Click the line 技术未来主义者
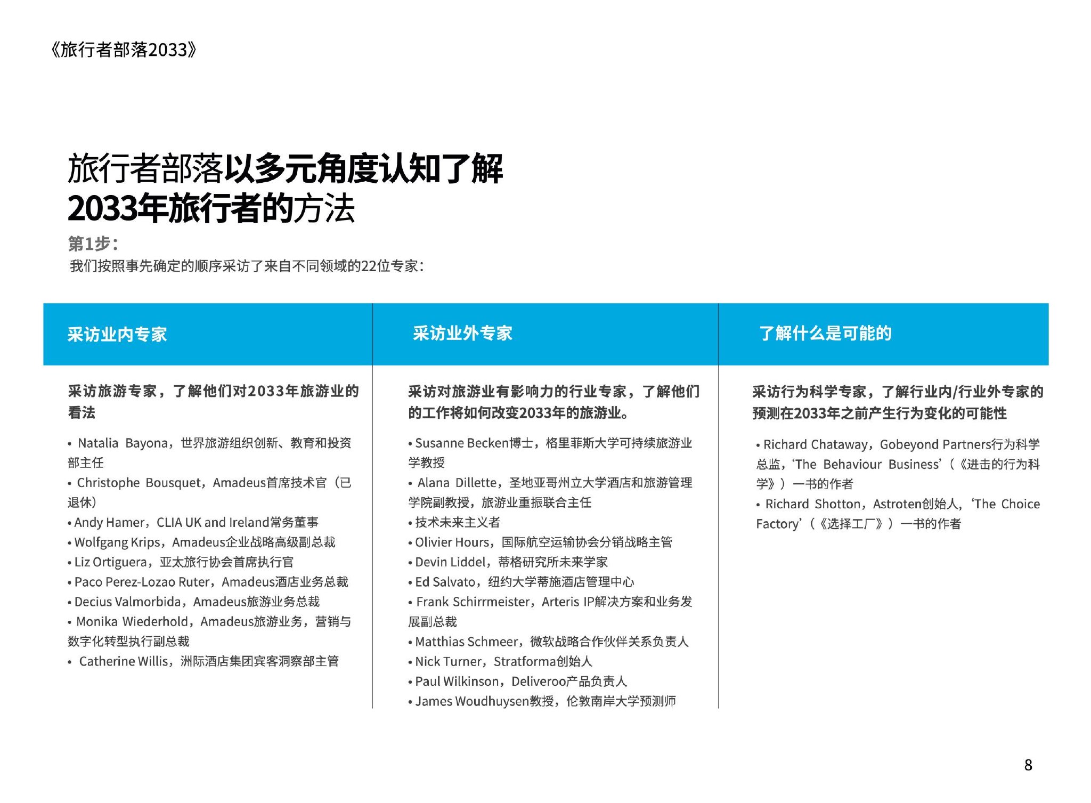Viewport: 1091px width, 803px height. pos(454,522)
